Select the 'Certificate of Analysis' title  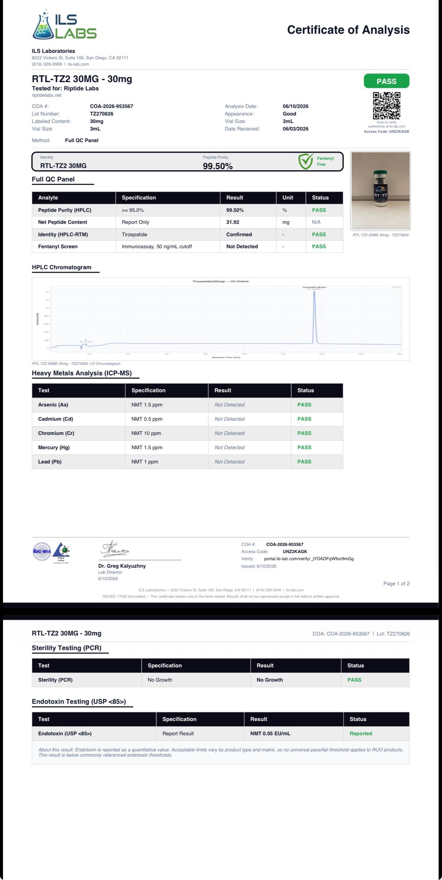(x=348, y=30)
